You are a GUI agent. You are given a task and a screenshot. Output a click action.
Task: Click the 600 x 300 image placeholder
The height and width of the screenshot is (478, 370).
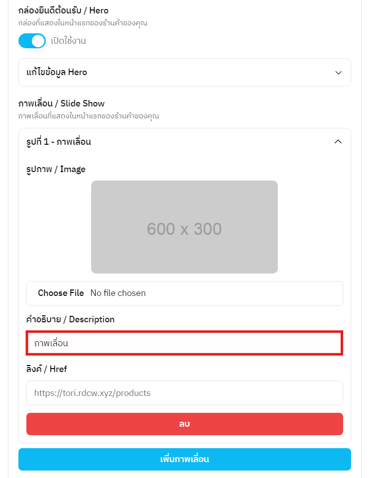click(184, 227)
